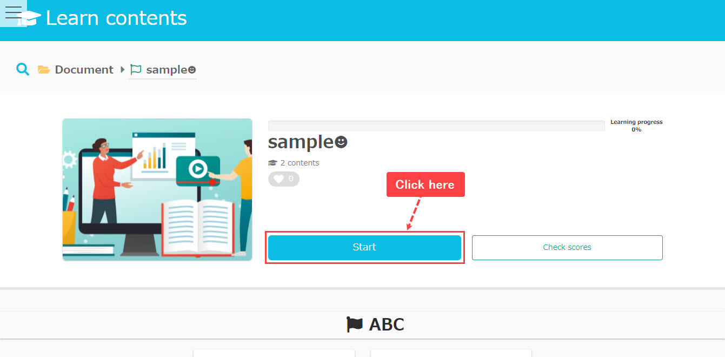Expand the ABC section heading
725x357 pixels.
point(386,325)
